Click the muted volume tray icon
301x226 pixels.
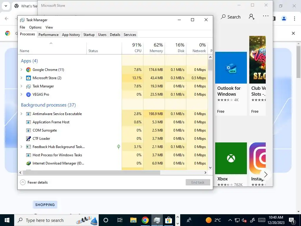coord(244,220)
